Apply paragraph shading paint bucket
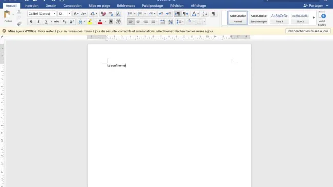333x187 pixels. [x=189, y=21]
